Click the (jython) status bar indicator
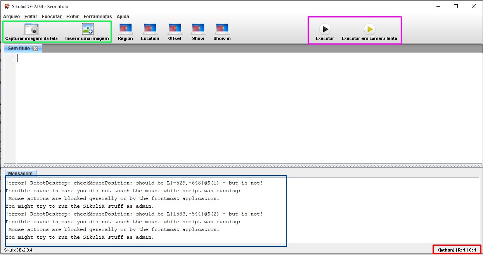The height and width of the screenshot is (255, 483). tap(446, 250)
